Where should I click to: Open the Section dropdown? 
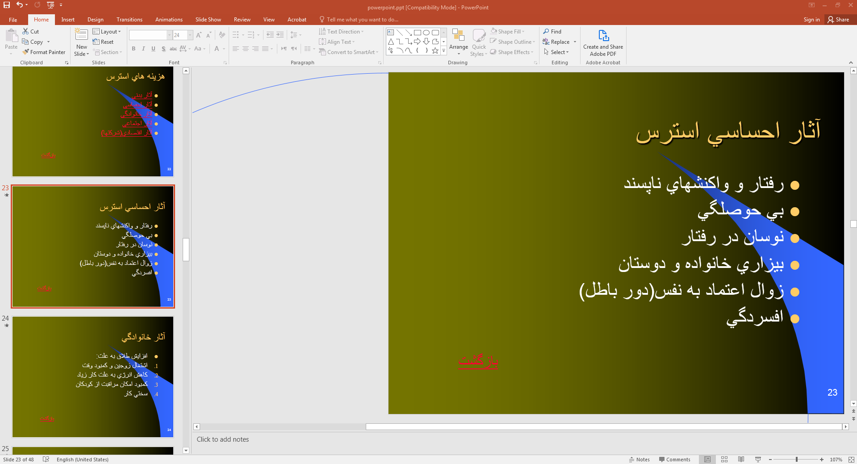(x=108, y=52)
